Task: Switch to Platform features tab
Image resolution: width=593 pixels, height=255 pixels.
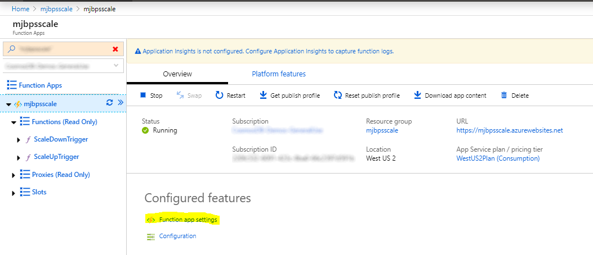Action: coord(279,74)
